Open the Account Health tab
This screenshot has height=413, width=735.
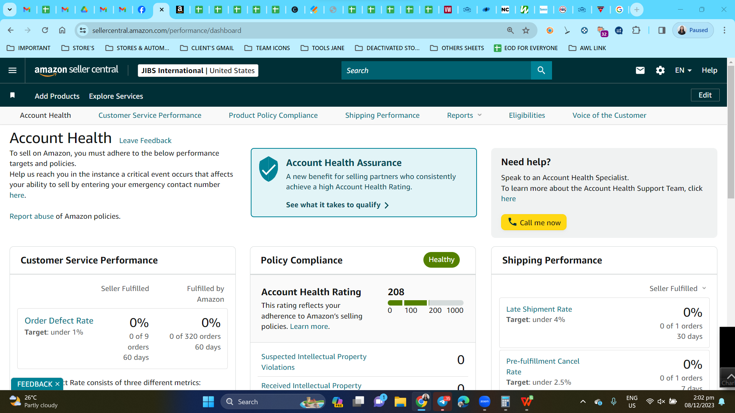(x=45, y=115)
